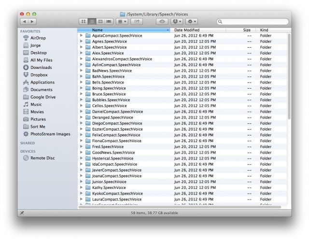Select EszterCompact.SpeechVoice folder name

(117, 129)
